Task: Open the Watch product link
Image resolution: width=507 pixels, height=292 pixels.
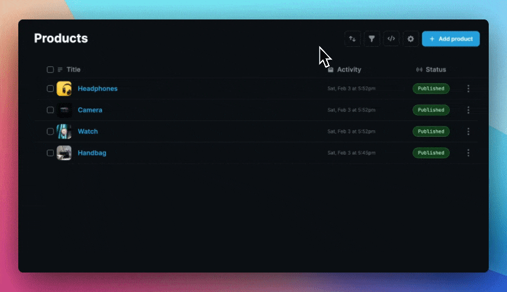Action: (88, 131)
